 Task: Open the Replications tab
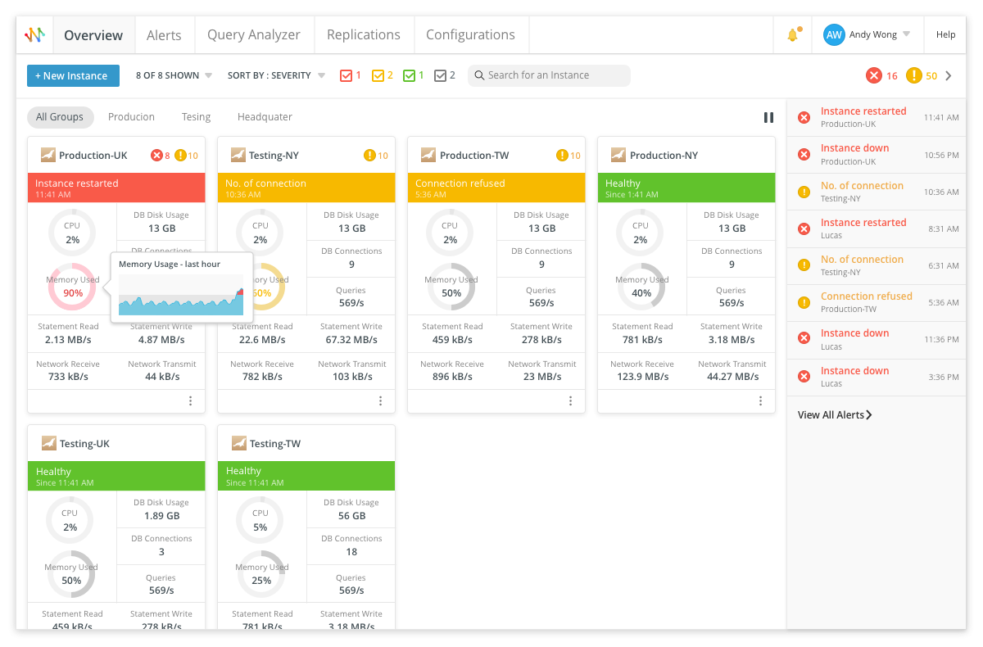coord(364,35)
